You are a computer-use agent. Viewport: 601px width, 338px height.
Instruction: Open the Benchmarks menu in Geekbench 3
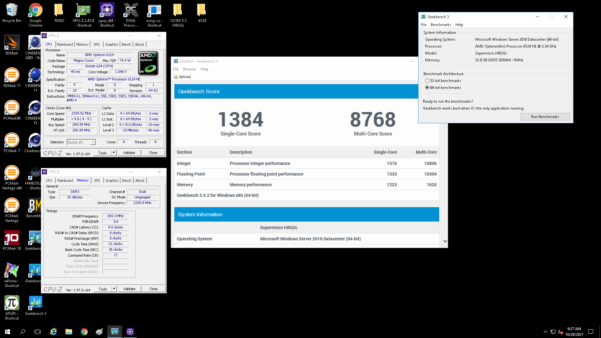(441, 25)
